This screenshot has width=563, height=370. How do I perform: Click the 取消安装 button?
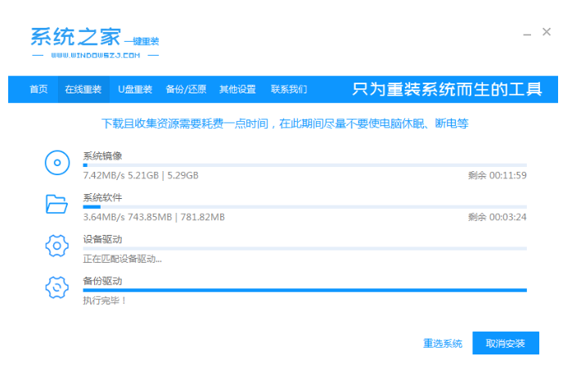tap(506, 343)
